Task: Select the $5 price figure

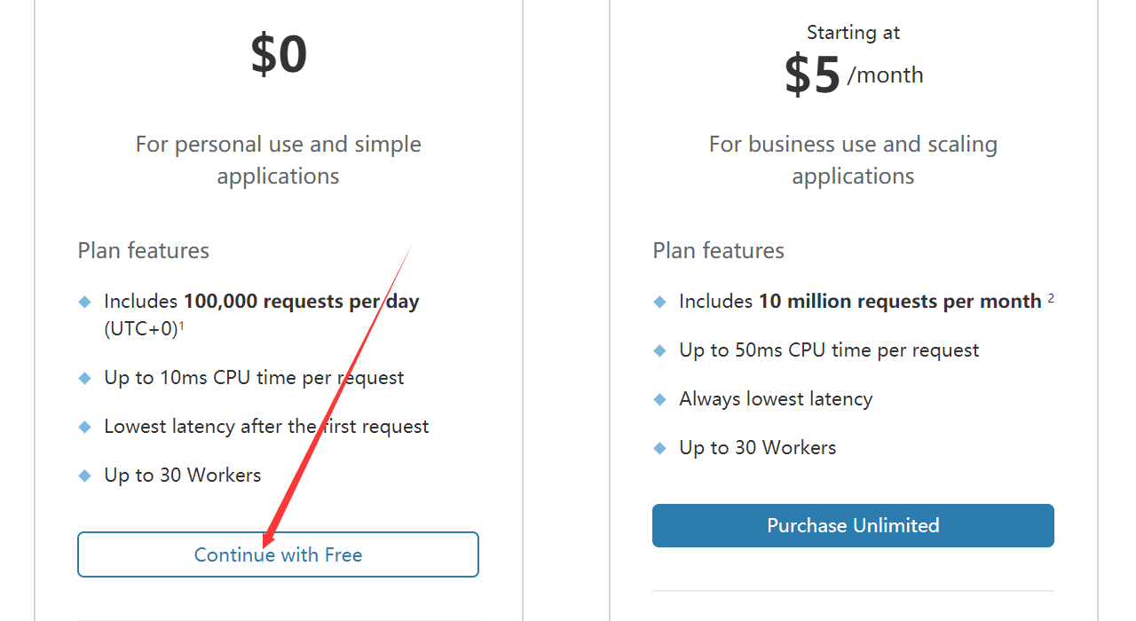Action: 812,75
